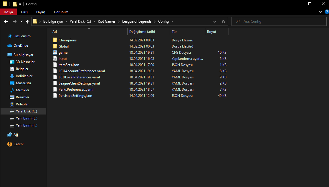Click the 3D Nesneler cube icon
329x187 pixels.
[12, 62]
